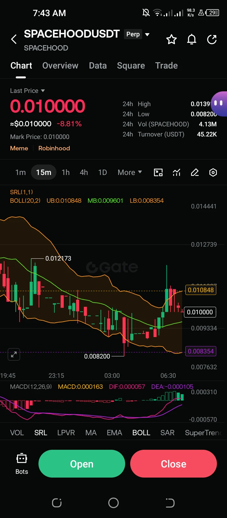
Task: Open price alert bell icon
Action: [x=192, y=39]
